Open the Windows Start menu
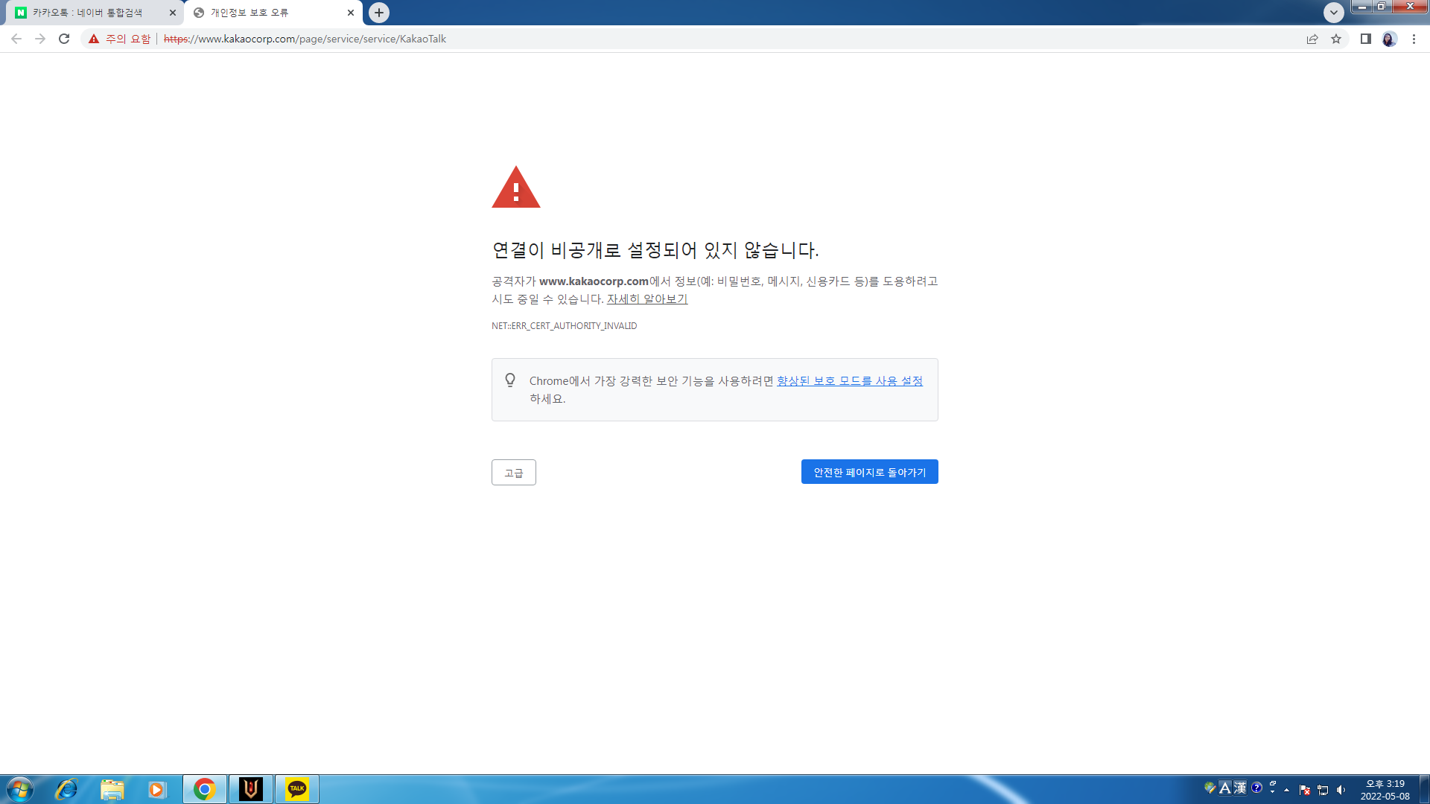The height and width of the screenshot is (804, 1430). click(20, 789)
